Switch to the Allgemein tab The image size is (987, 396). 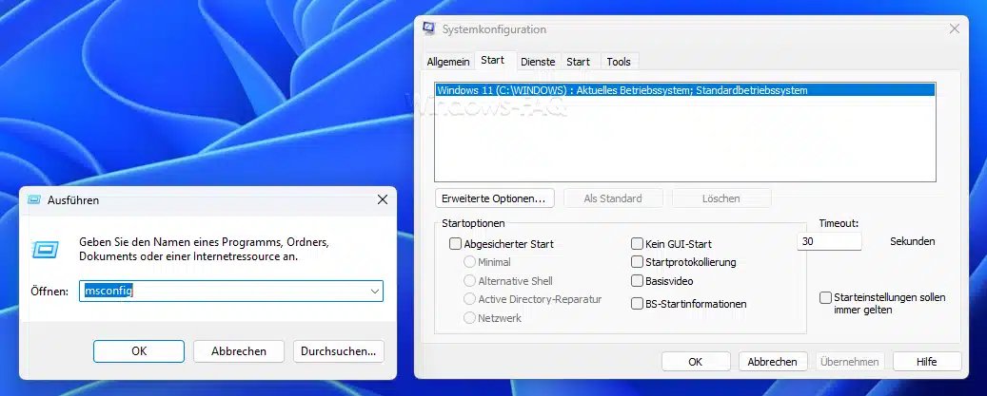pos(448,62)
